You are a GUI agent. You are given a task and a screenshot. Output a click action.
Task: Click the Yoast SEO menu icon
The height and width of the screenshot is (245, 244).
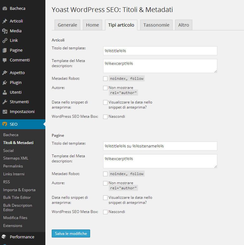pyautogui.click(x=5, y=124)
